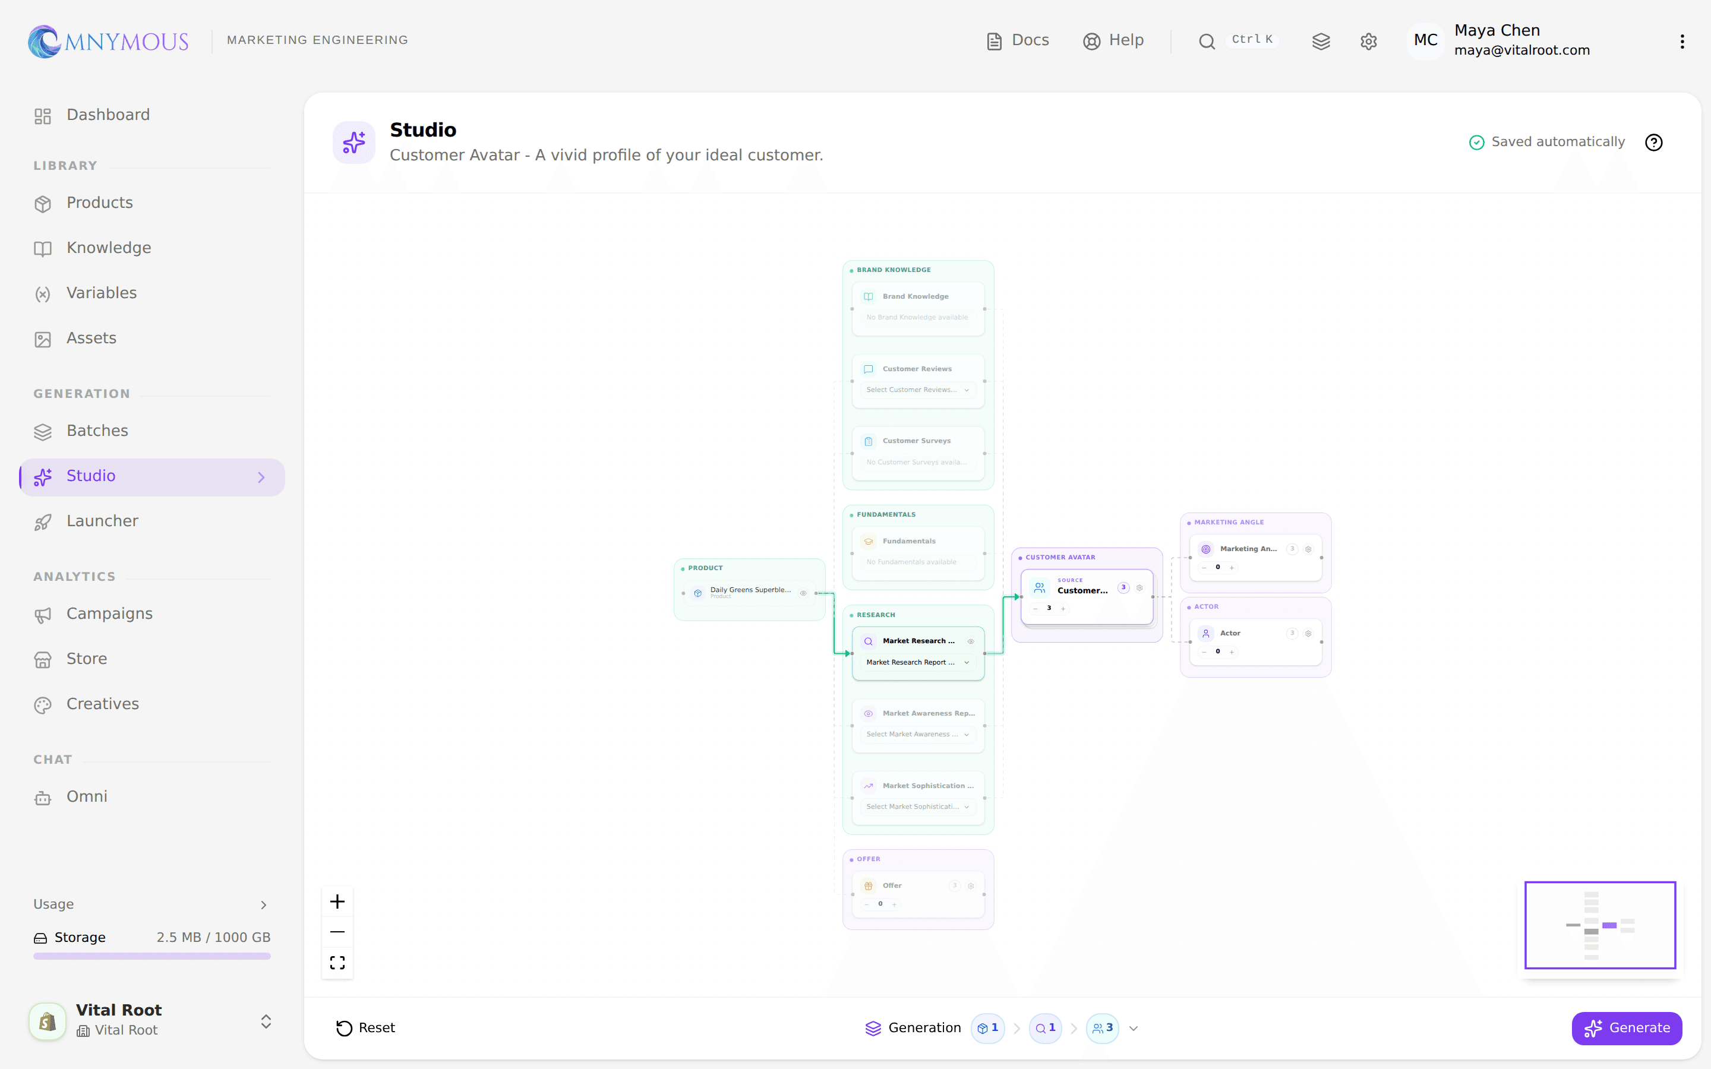Toggle visibility eye on Daily Greens product node
Viewport: 1711px width, 1069px height.
[803, 593]
